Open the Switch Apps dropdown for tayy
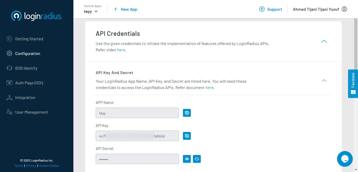This screenshot has height=172, width=358. [x=90, y=12]
